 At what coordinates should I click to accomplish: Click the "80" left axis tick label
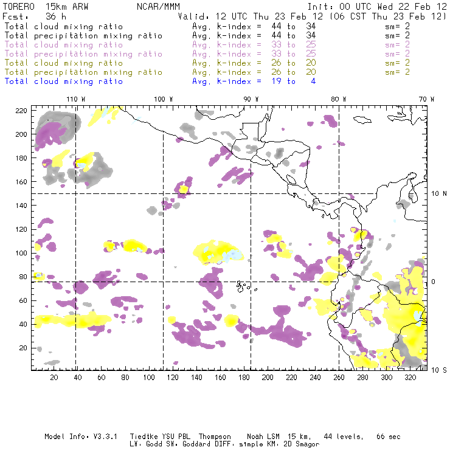tap(23, 277)
